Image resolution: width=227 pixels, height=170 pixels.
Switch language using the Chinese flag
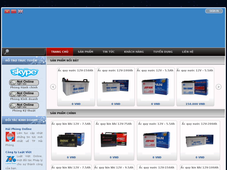(14, 11)
